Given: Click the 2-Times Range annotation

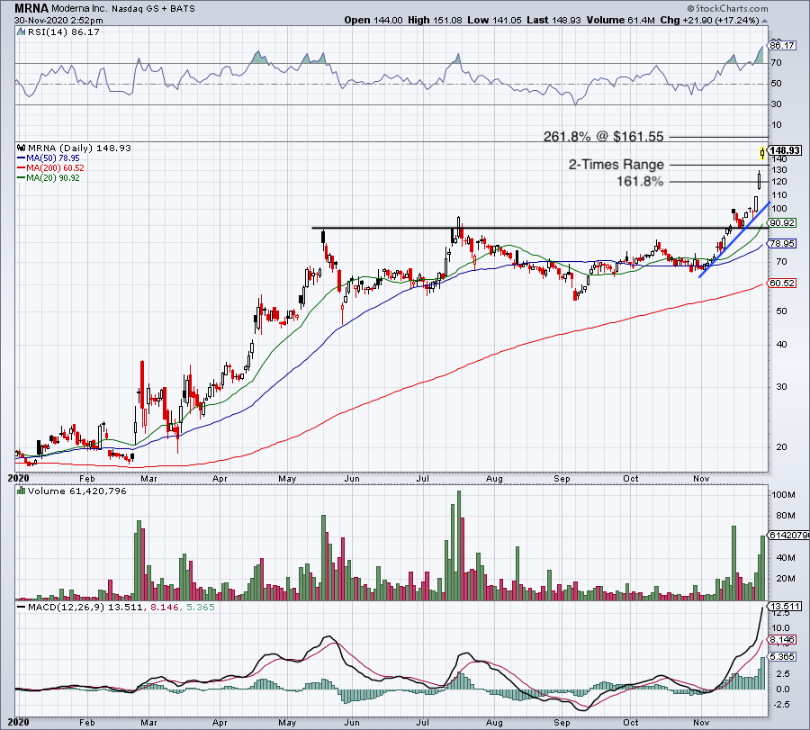Looking at the screenshot, I should [616, 165].
